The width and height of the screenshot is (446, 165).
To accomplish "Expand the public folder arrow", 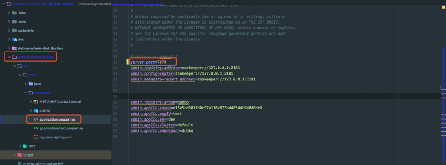I will (x=31, y=110).
